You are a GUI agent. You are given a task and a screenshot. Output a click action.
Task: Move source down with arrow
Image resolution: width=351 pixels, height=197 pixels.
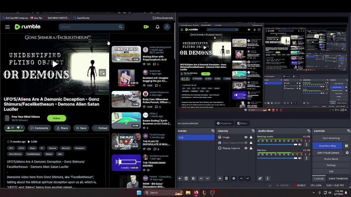pyautogui.click(x=248, y=178)
